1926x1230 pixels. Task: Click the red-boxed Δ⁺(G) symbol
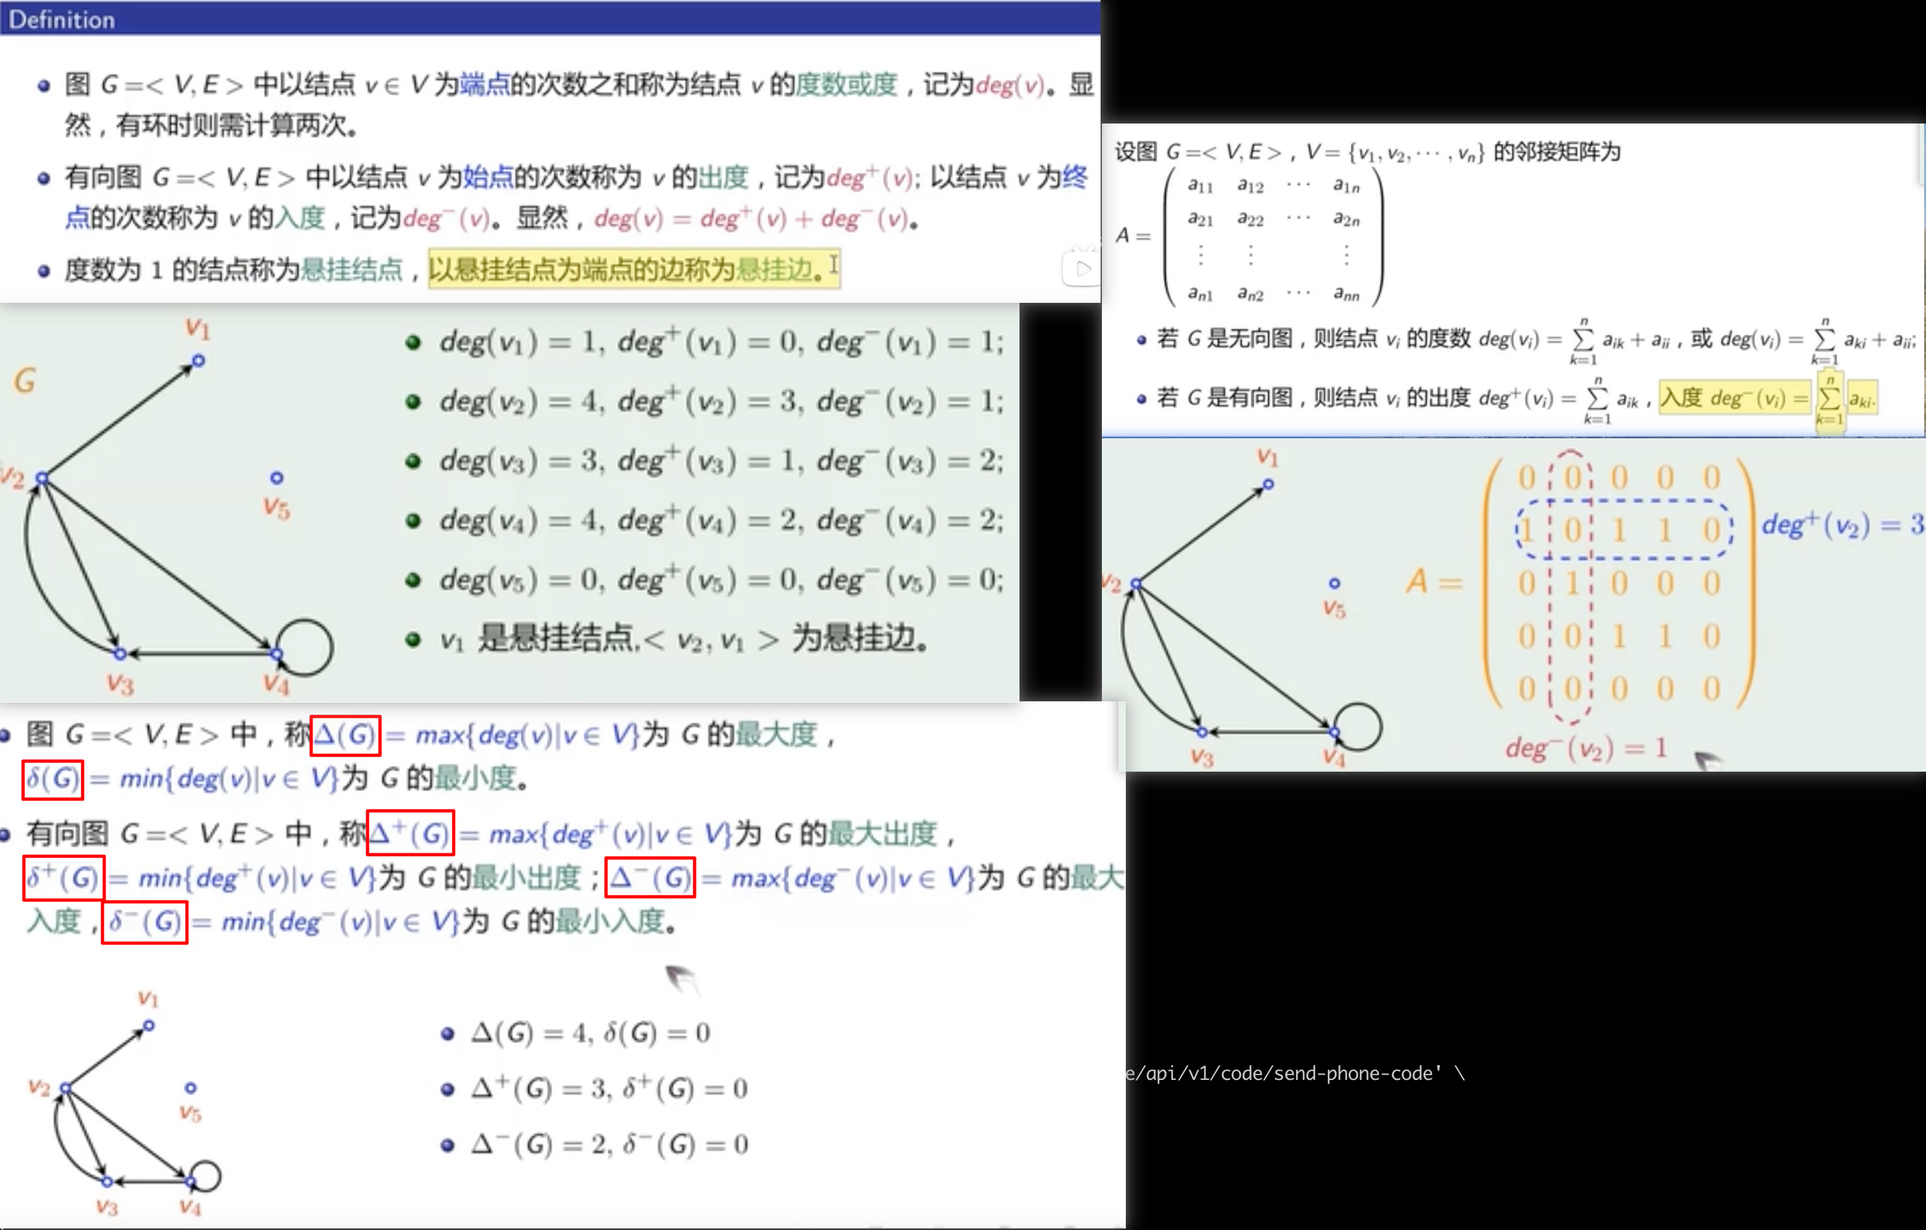(x=409, y=834)
